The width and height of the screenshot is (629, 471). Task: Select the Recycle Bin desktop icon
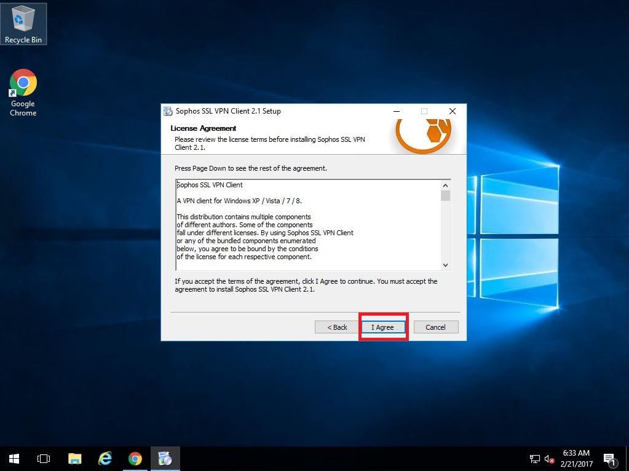point(23,23)
